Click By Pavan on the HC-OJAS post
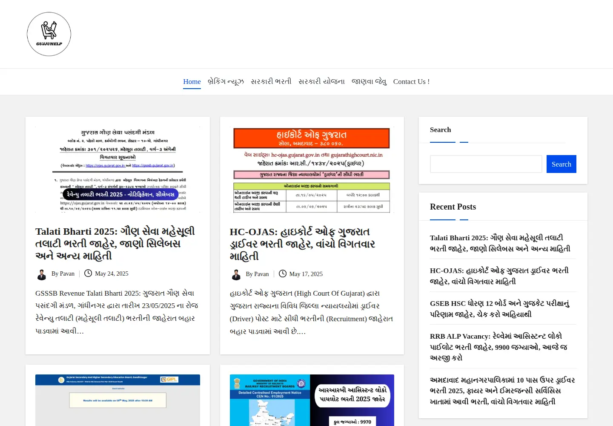This screenshot has width=613, height=426. pyautogui.click(x=257, y=274)
